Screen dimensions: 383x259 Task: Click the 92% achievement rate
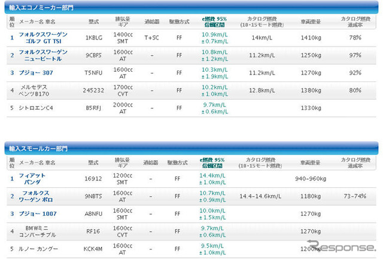(x=355, y=73)
